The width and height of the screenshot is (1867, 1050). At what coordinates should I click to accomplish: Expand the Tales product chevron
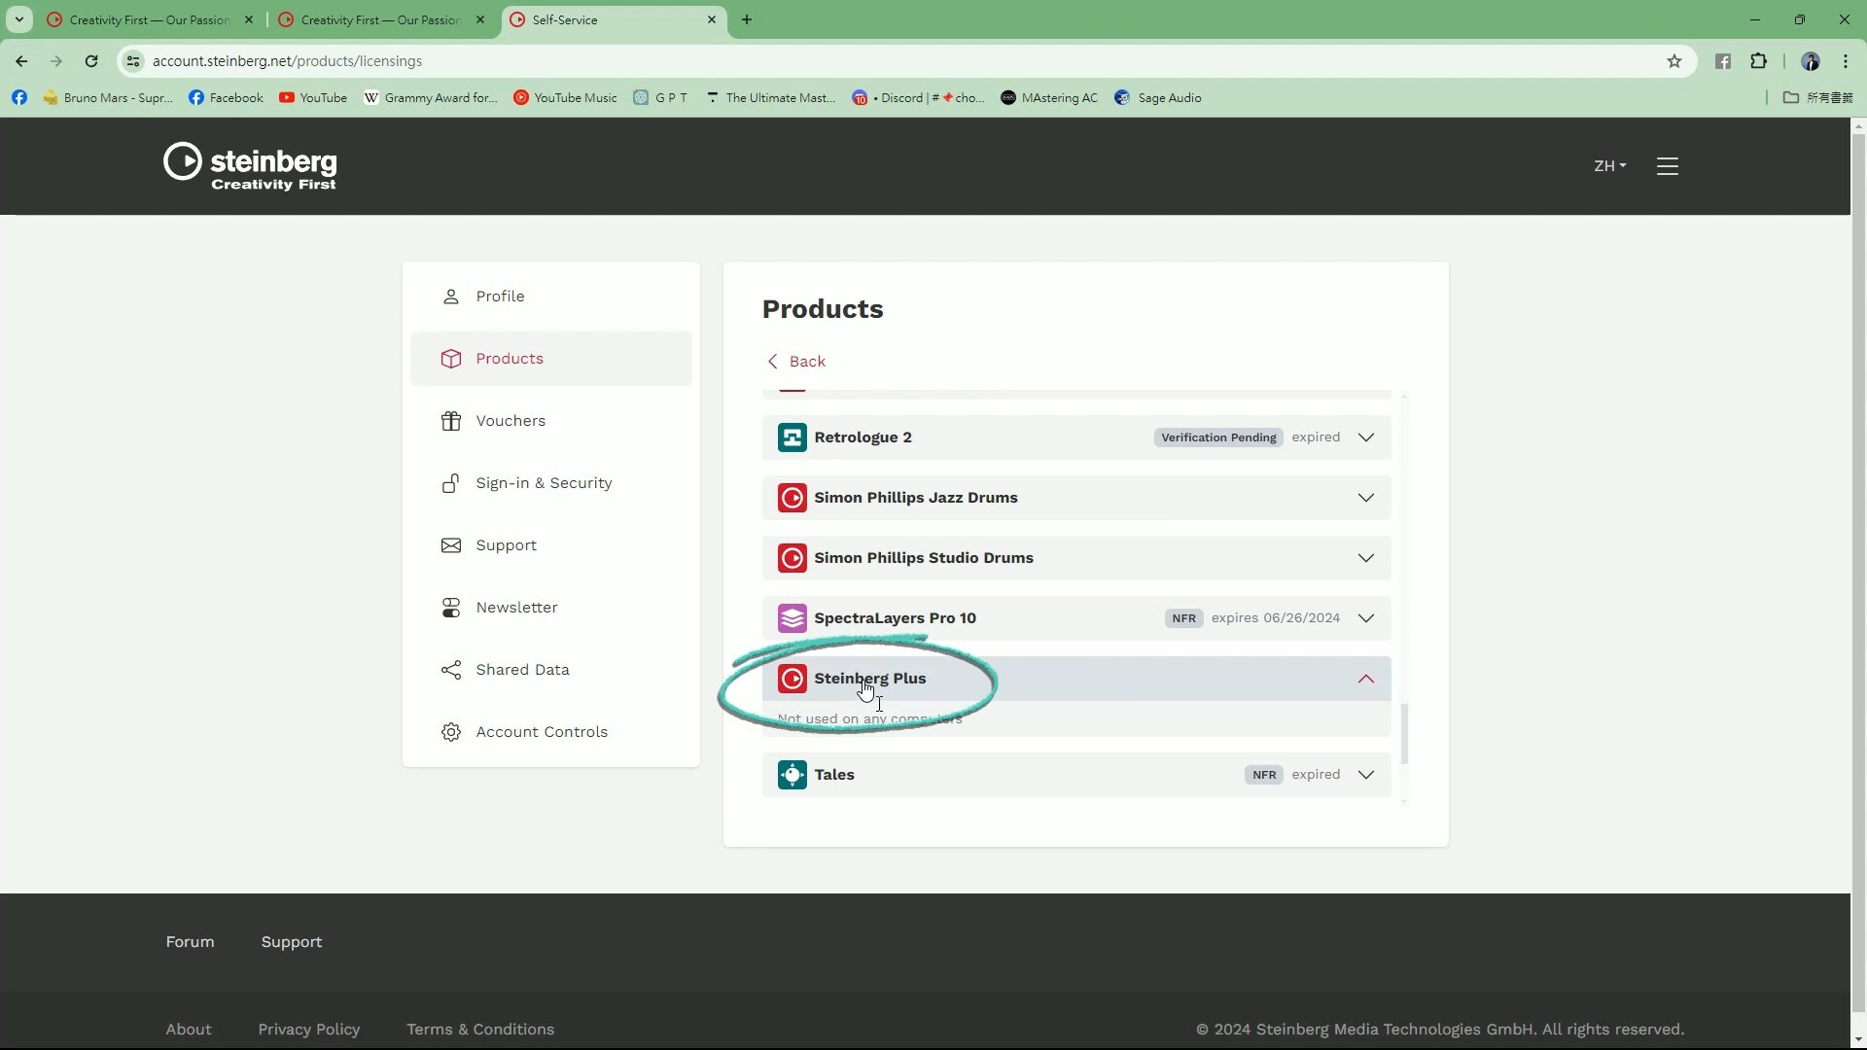[1365, 775]
